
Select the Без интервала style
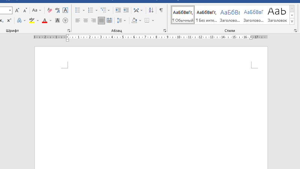[x=206, y=15]
